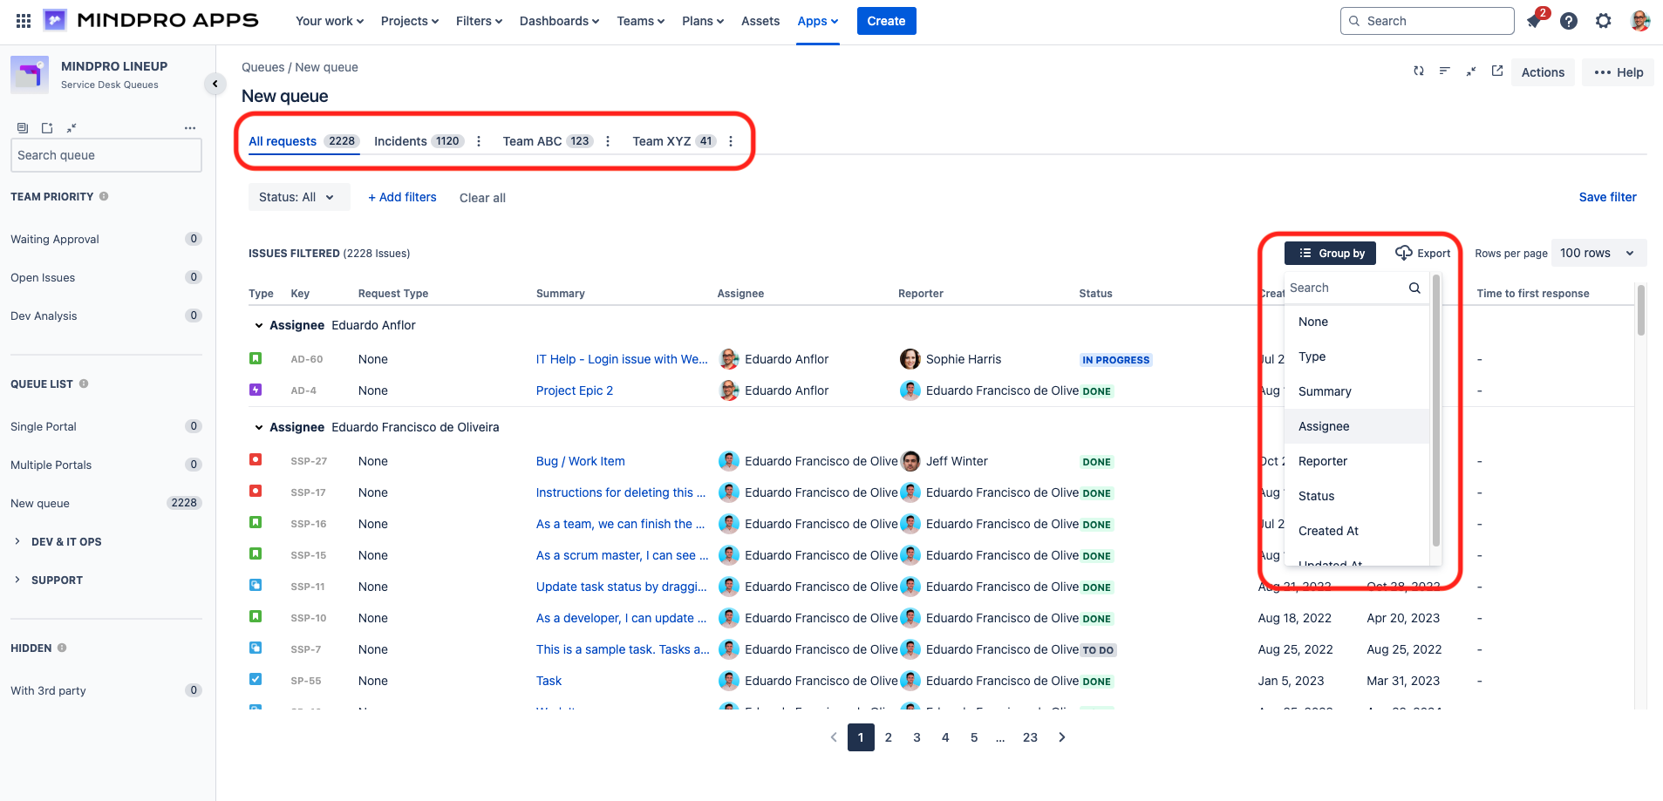The height and width of the screenshot is (801, 1663).
Task: Click the refresh queue icon
Action: click(x=1418, y=71)
